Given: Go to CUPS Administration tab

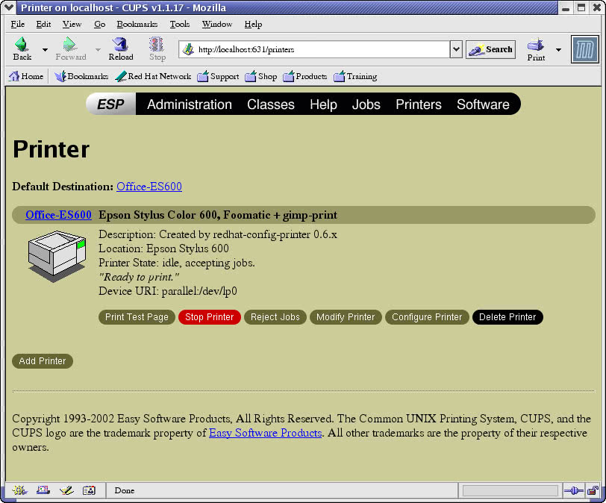Looking at the screenshot, I should (190, 104).
